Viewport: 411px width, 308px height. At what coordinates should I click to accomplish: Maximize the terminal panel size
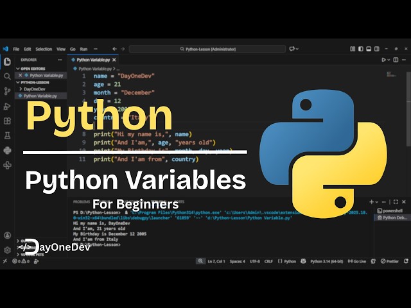click(396, 201)
